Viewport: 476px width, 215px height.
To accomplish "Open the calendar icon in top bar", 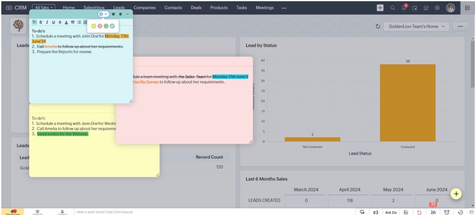I will coord(415,8).
